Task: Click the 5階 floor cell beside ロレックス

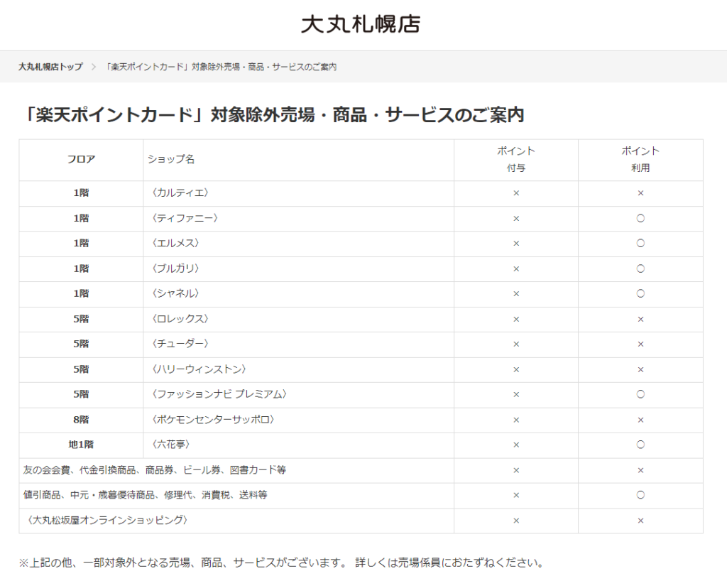Action: point(81,319)
